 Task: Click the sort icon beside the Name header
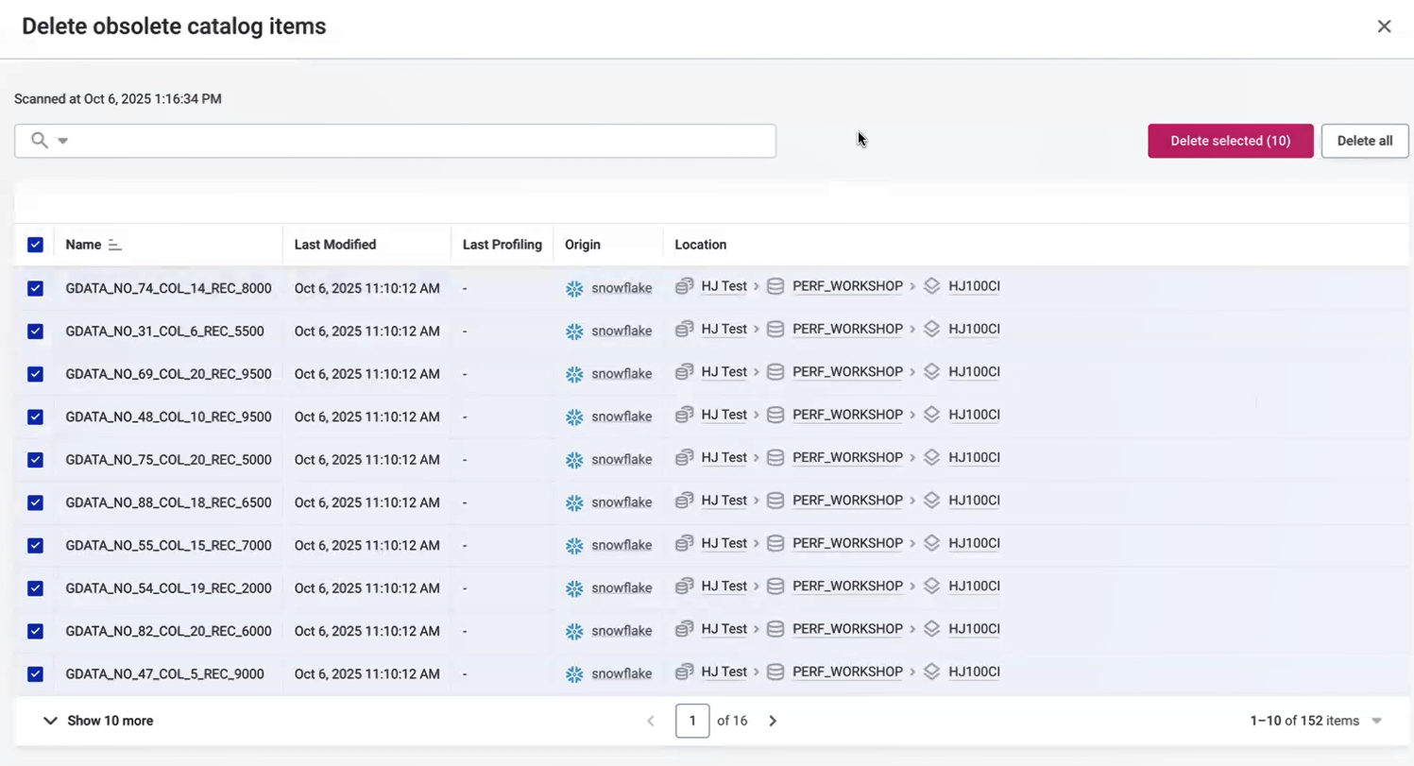[x=114, y=245]
